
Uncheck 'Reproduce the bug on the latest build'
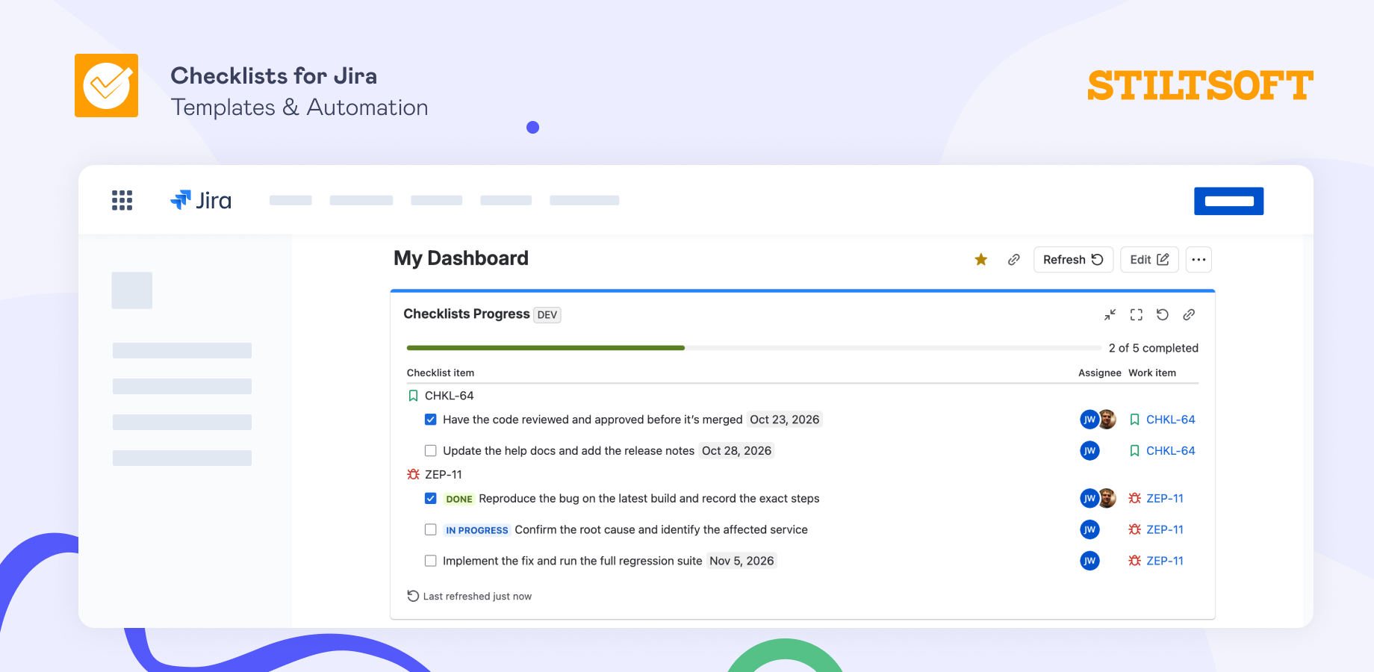click(431, 498)
